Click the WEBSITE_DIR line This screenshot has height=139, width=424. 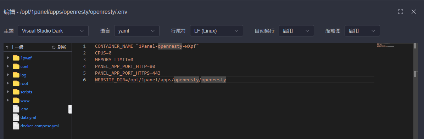pos(160,80)
